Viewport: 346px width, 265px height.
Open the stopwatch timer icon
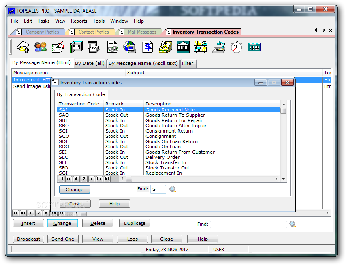(236, 47)
